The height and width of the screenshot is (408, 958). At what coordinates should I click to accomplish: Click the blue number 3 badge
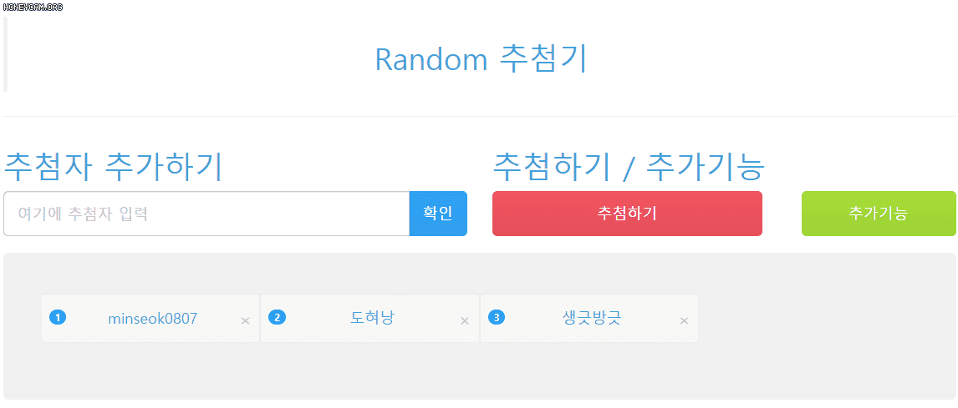click(x=496, y=318)
